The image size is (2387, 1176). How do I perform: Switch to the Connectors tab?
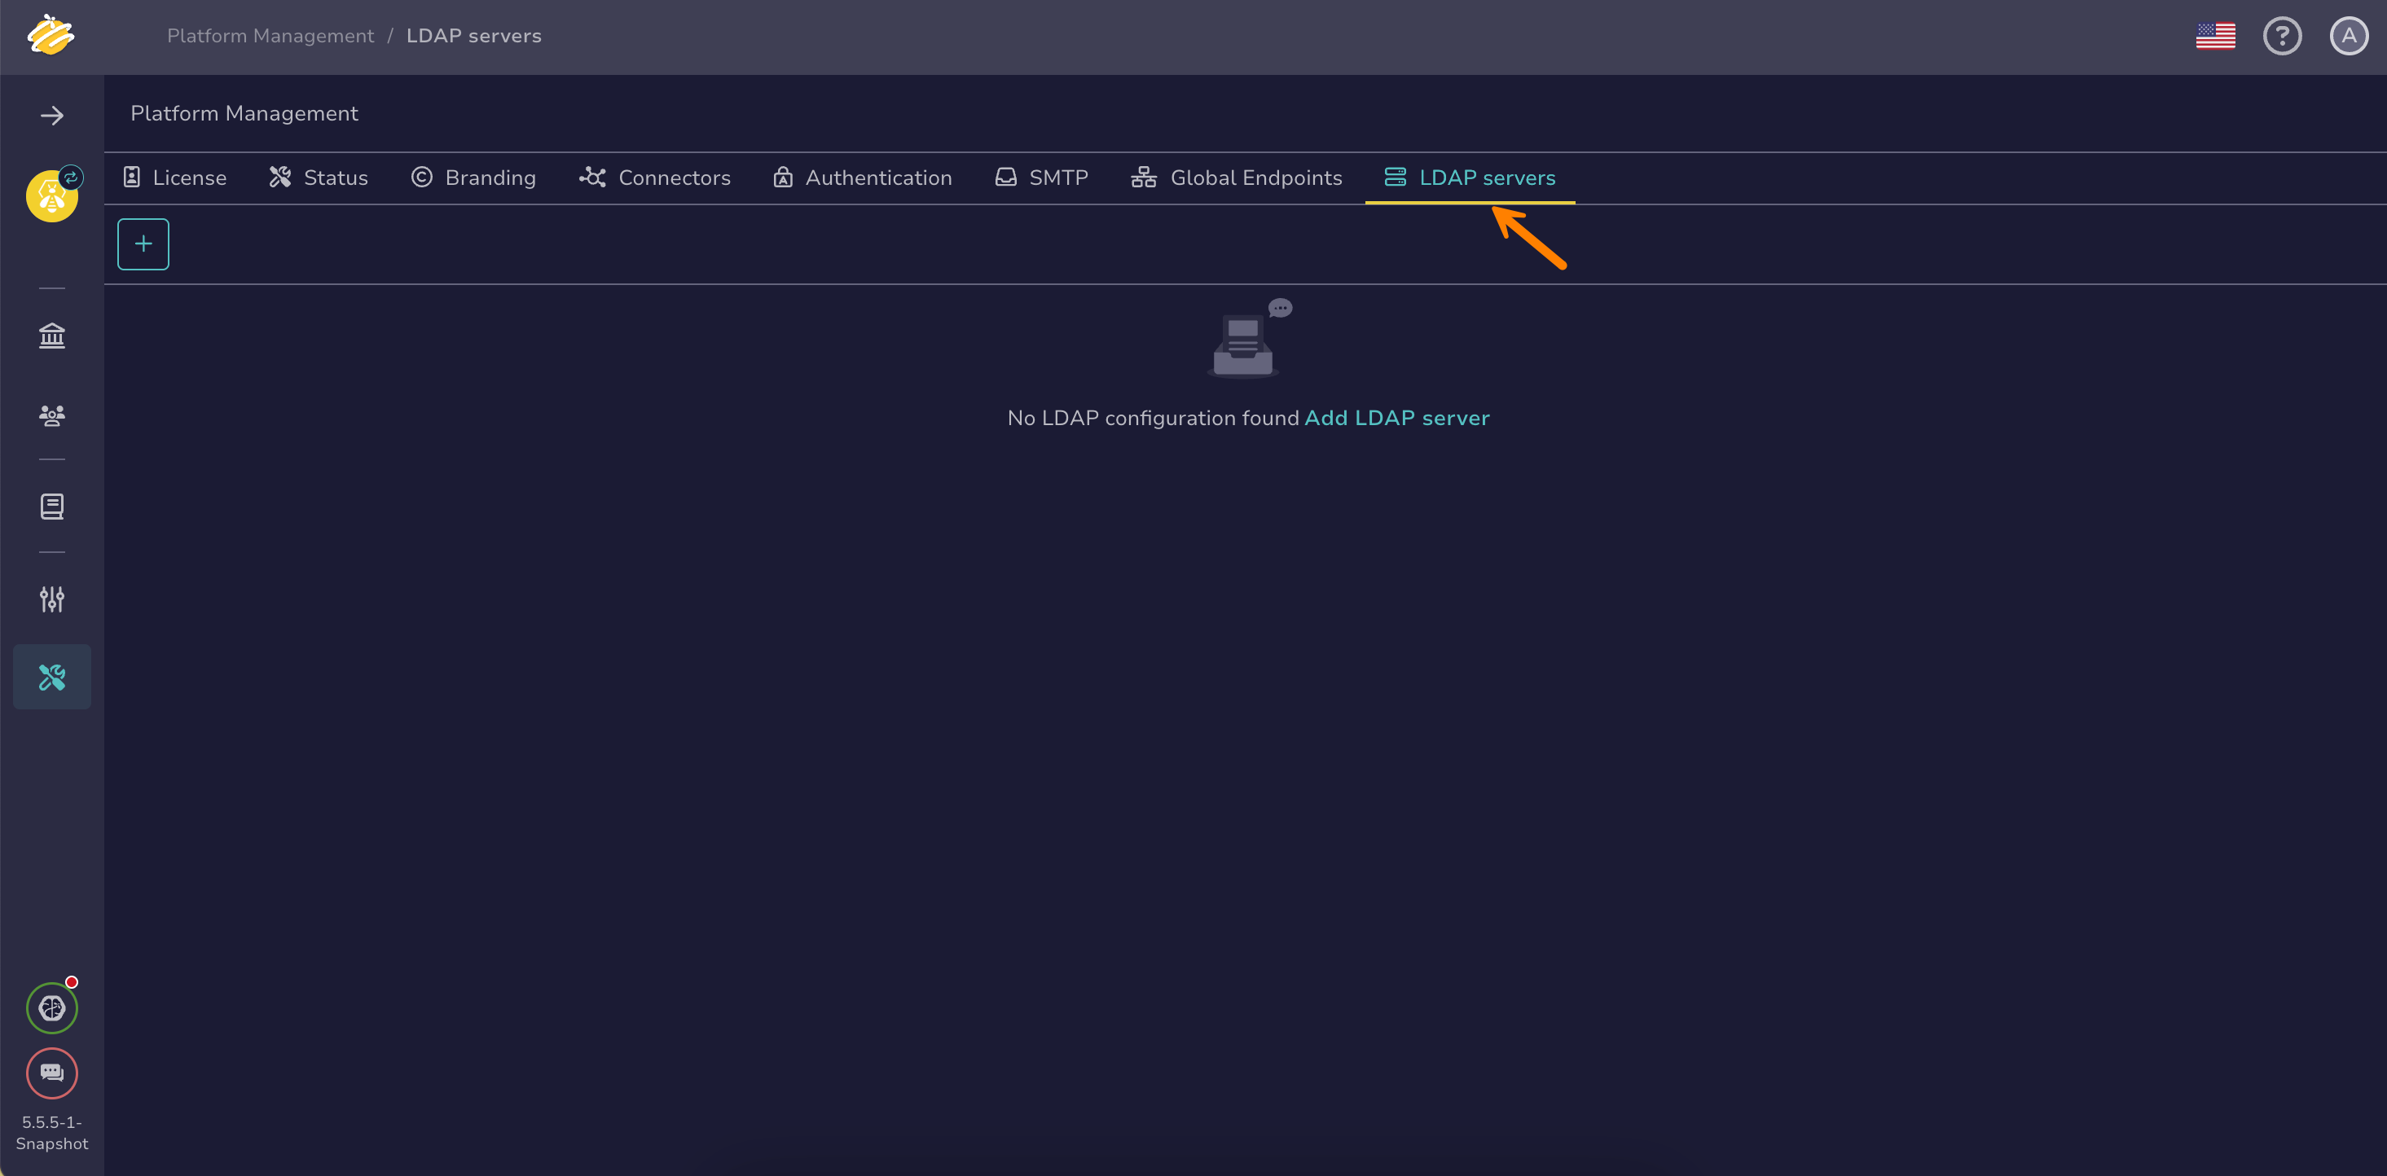tap(655, 178)
